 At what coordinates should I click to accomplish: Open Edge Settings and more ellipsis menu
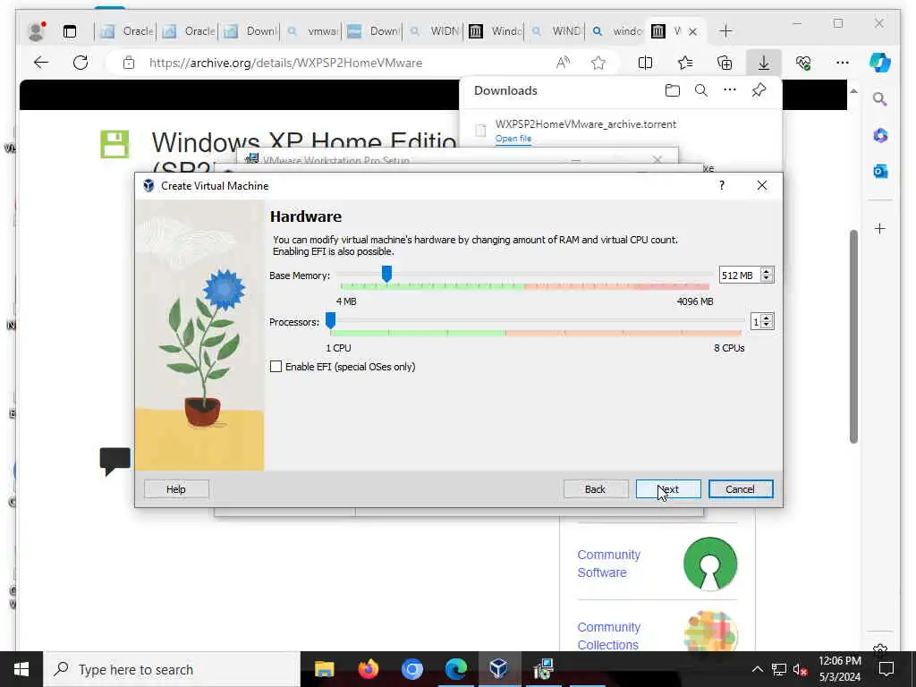843,63
